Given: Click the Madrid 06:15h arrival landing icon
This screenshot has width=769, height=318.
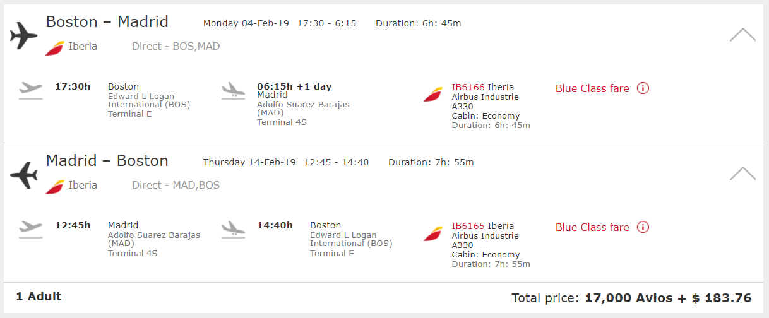Looking at the screenshot, I should click(x=233, y=90).
